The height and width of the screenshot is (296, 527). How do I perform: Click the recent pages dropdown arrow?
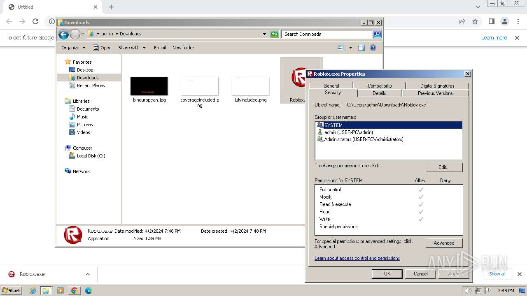click(x=83, y=34)
